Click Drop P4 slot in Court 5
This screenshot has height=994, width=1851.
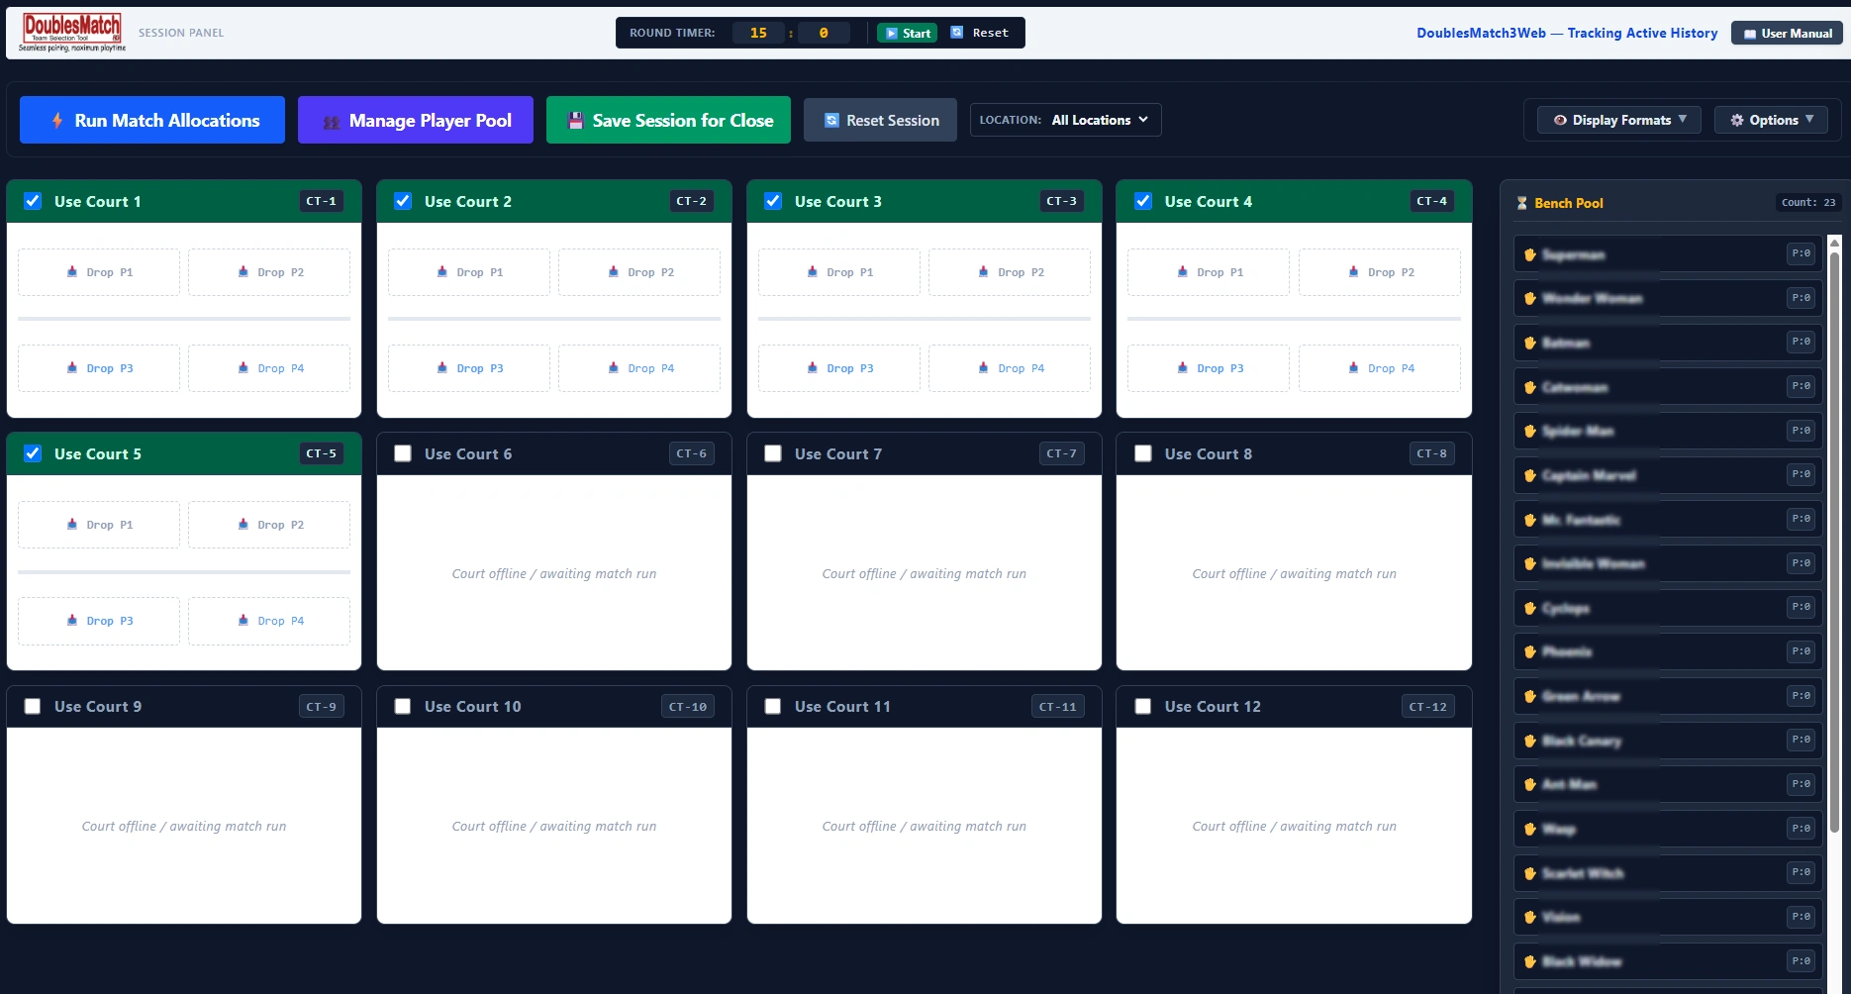pyautogui.click(x=269, y=621)
